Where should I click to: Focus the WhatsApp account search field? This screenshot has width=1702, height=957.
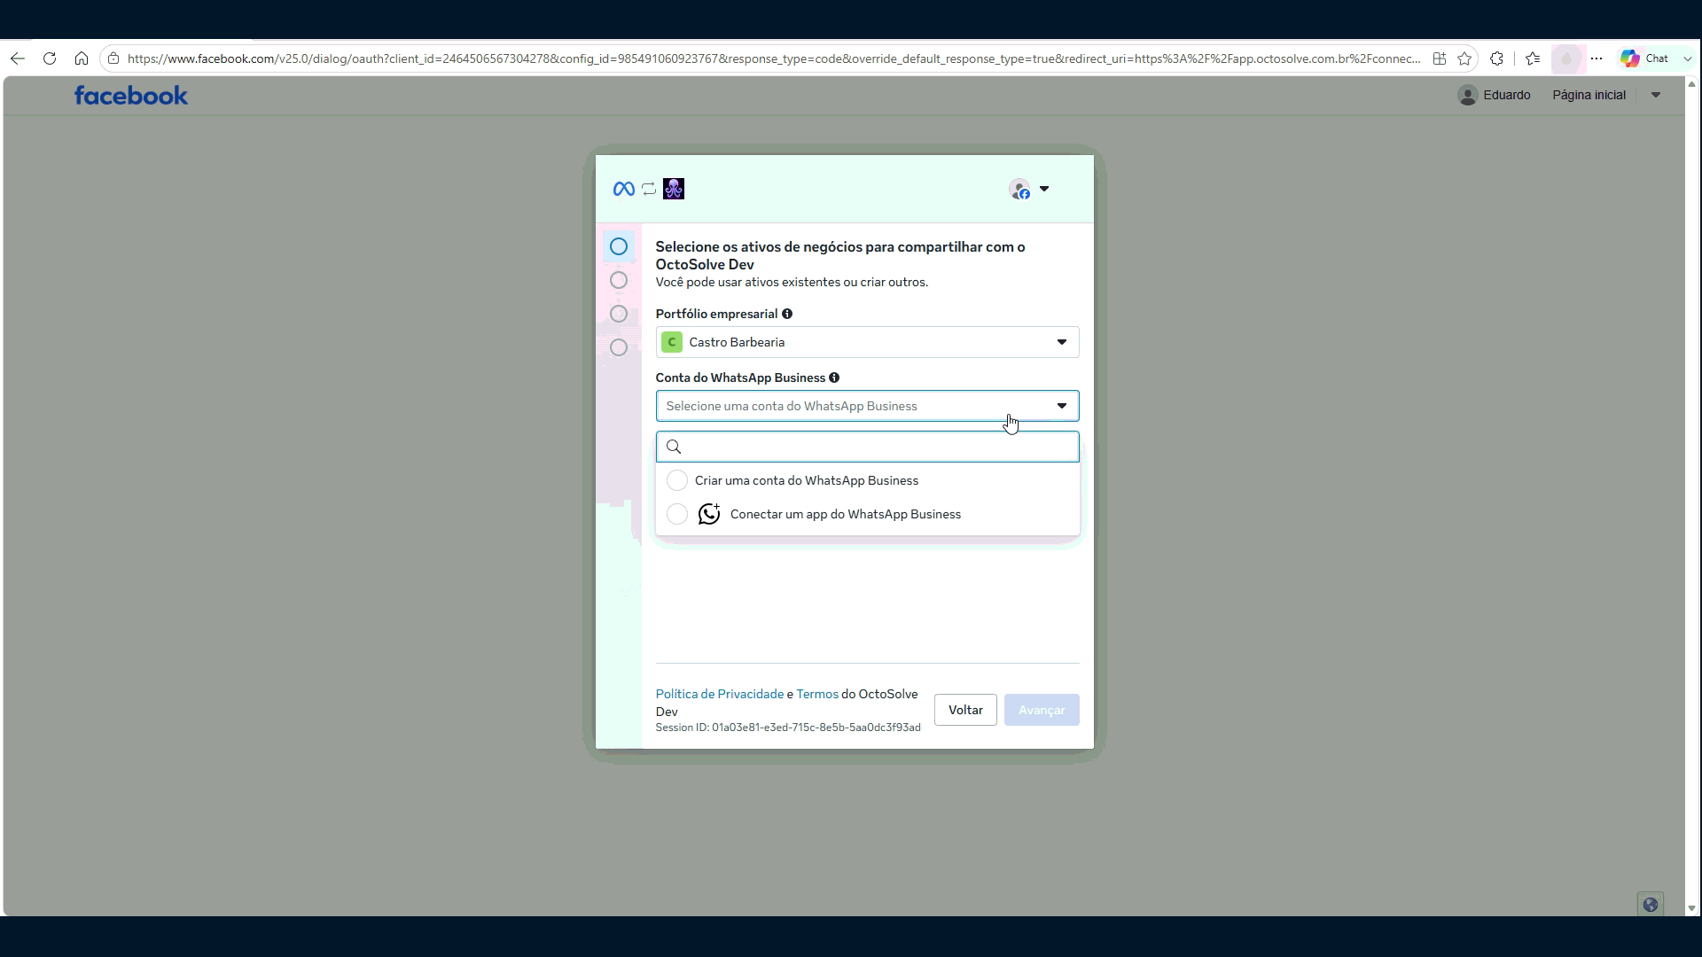tap(868, 447)
